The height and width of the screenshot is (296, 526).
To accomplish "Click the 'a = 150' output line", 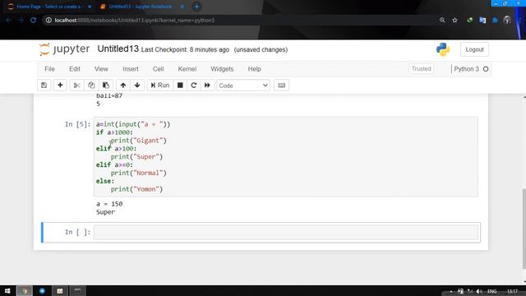I will [x=109, y=204].
